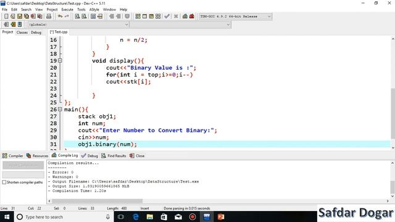
Task: Click the Goto Function toolbar icon
Action: pyautogui.click(x=93, y=17)
